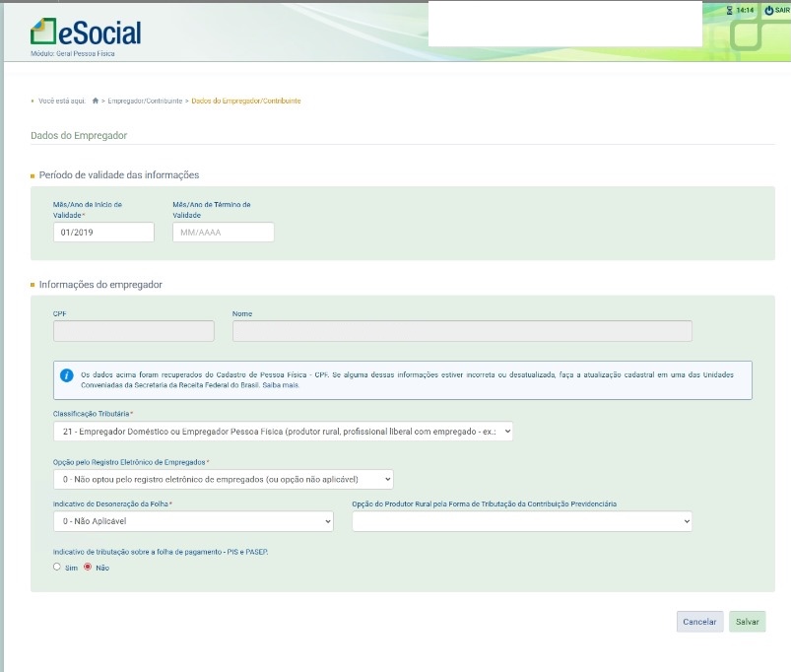Viewport: 791px width, 672px height.
Task: Click the session timer hourglass icon
Action: click(x=729, y=10)
